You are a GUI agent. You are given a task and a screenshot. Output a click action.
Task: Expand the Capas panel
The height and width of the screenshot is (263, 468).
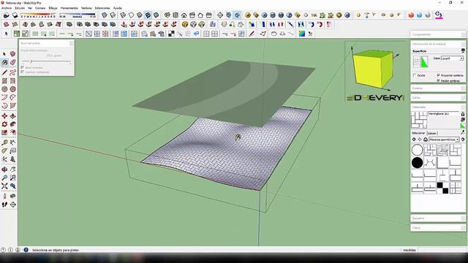pyautogui.click(x=438, y=227)
